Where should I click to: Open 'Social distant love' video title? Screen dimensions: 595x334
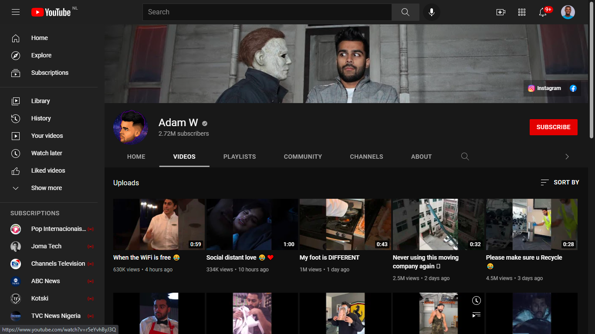click(x=240, y=257)
